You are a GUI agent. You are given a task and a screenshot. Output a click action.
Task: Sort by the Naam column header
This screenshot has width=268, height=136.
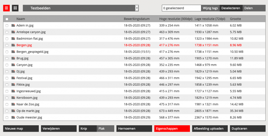pyautogui.click(x=21, y=19)
